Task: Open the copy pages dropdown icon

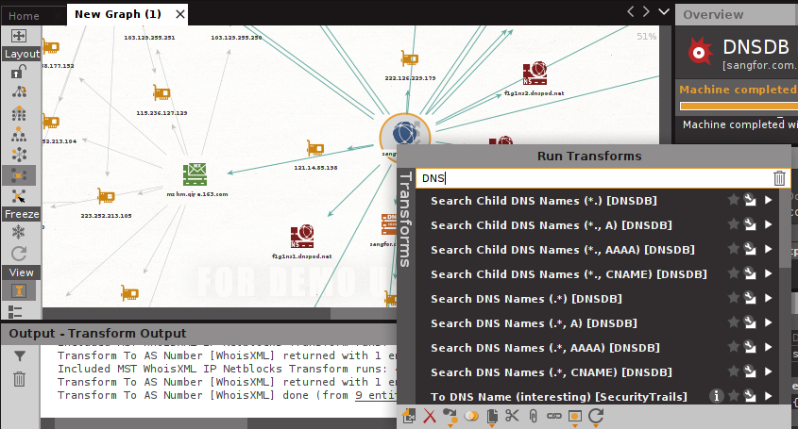Action: coord(492,417)
